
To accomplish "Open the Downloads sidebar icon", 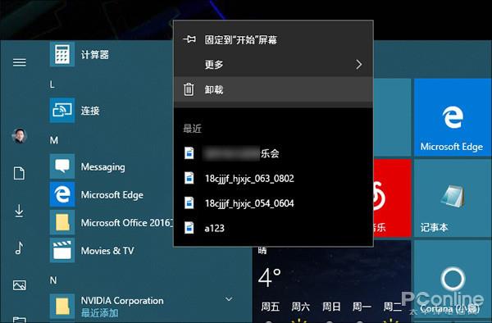I will pos(19,211).
